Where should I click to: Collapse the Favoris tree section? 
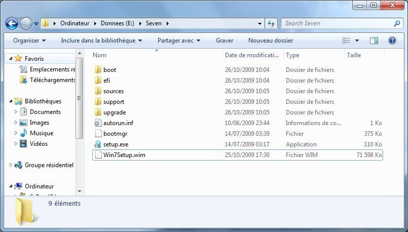[11, 59]
